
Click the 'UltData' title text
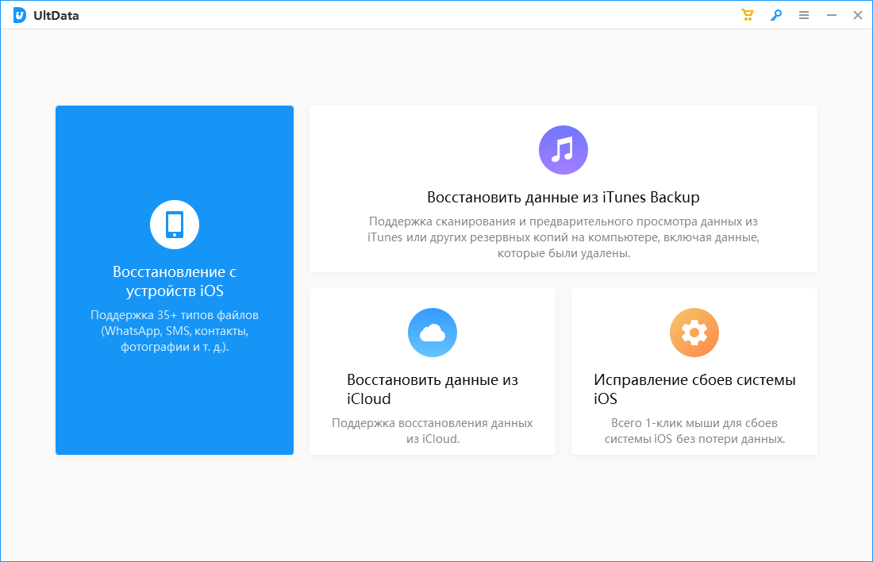pos(56,16)
